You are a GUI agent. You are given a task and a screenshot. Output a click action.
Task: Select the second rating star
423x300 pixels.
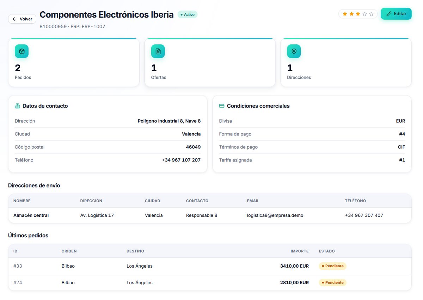point(351,14)
